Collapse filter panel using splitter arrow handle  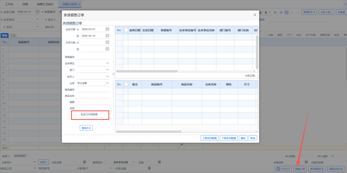click(x=113, y=74)
